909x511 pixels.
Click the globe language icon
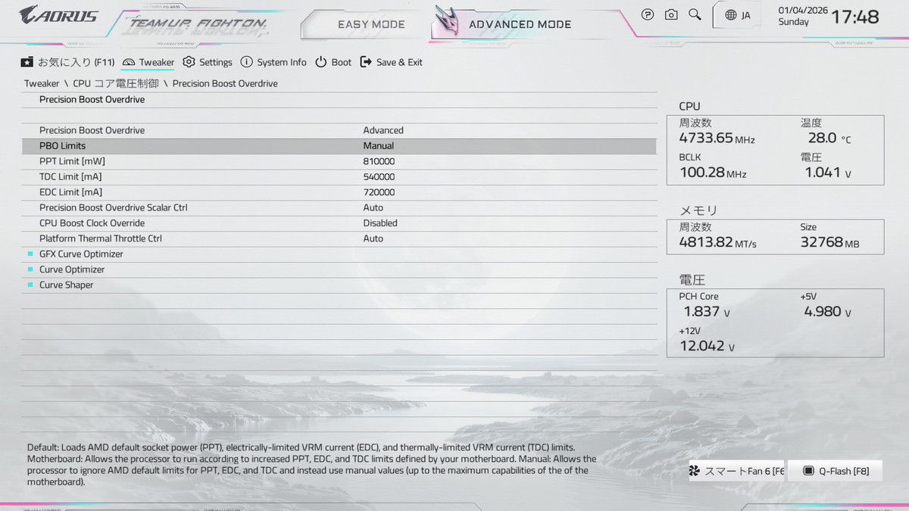[x=731, y=15]
